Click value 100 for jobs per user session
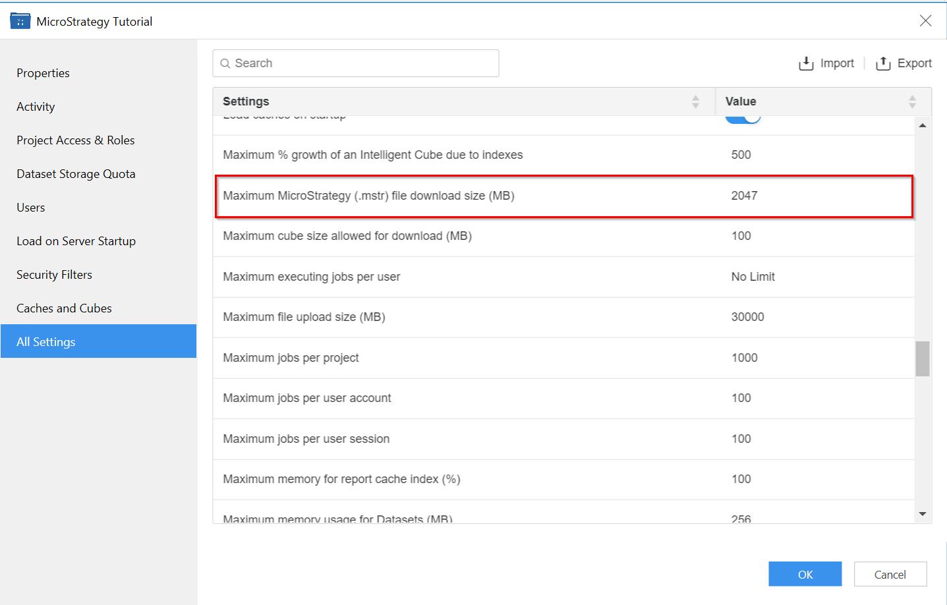 click(741, 439)
